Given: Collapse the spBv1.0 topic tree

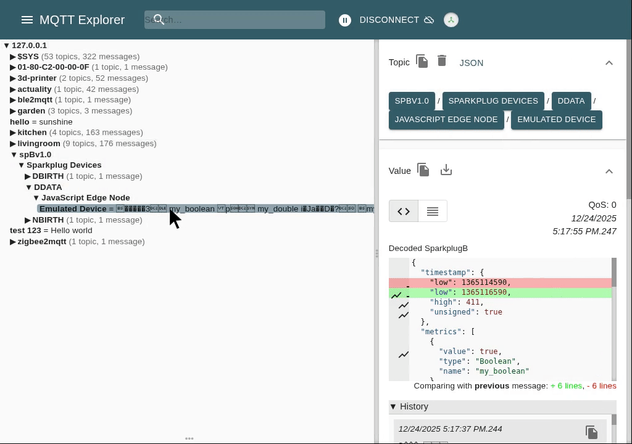Looking at the screenshot, I should tap(14, 154).
